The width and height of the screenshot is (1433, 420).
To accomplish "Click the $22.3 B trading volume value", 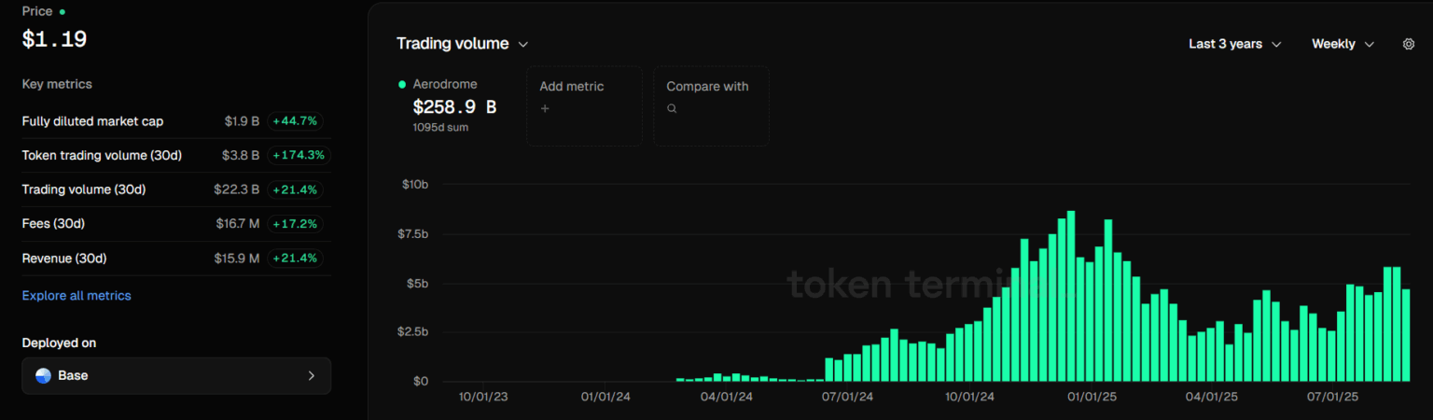I will coord(237,189).
